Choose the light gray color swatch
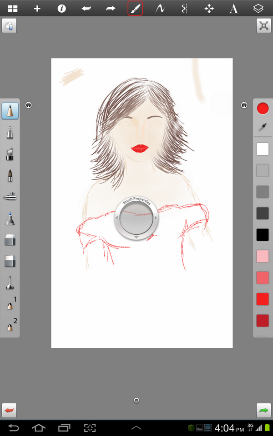273x436 pixels. click(263, 170)
